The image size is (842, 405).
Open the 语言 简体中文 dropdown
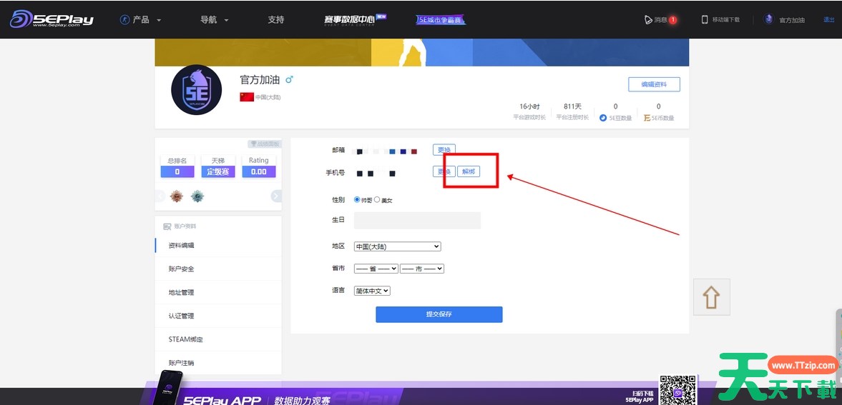pyautogui.click(x=372, y=291)
